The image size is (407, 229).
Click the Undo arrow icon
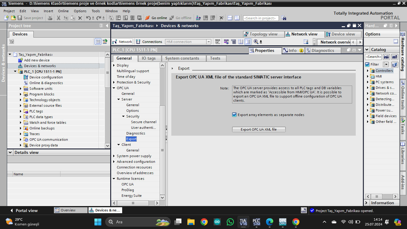pos(88,18)
